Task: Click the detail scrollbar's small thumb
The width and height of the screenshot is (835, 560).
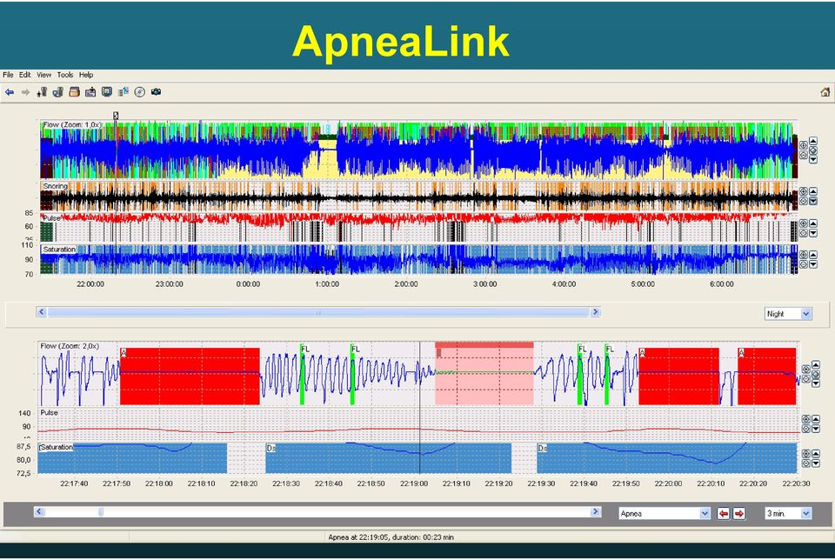Action: tap(101, 511)
